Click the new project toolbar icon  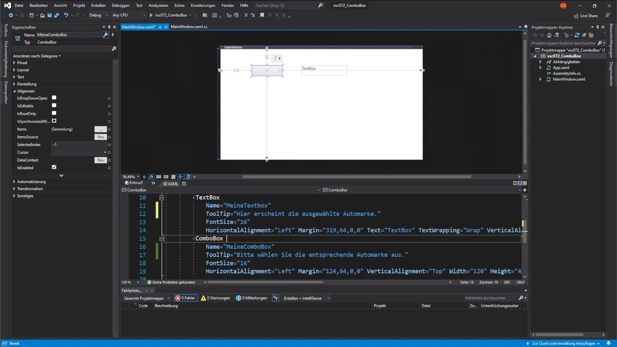click(x=31, y=15)
